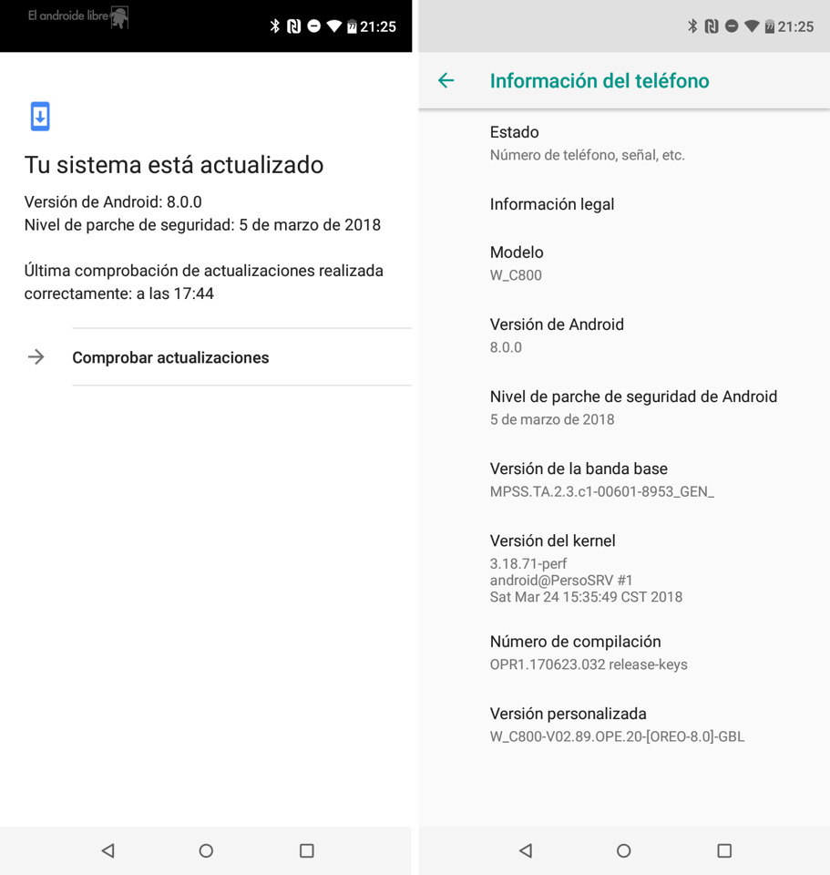Tap Número de compilación entry
The height and width of the screenshot is (875, 830).
tap(624, 653)
